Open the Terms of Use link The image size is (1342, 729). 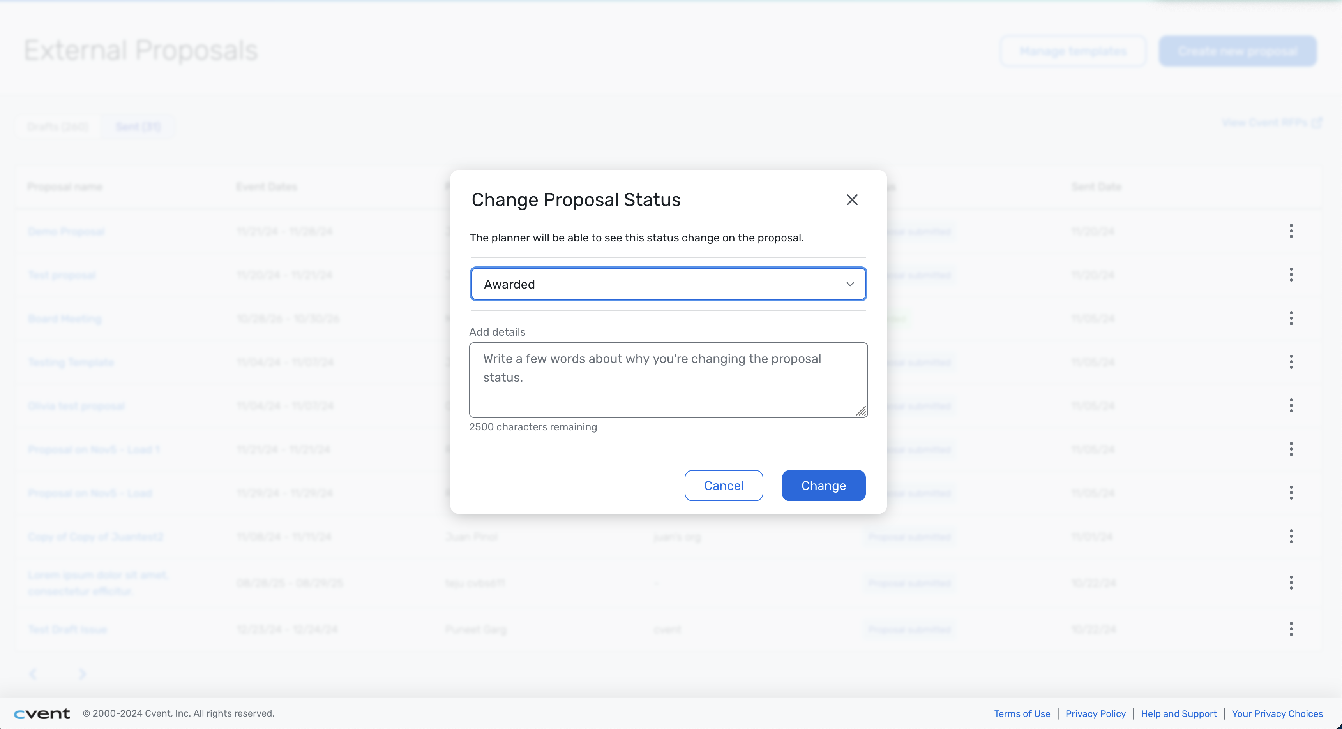click(1022, 713)
